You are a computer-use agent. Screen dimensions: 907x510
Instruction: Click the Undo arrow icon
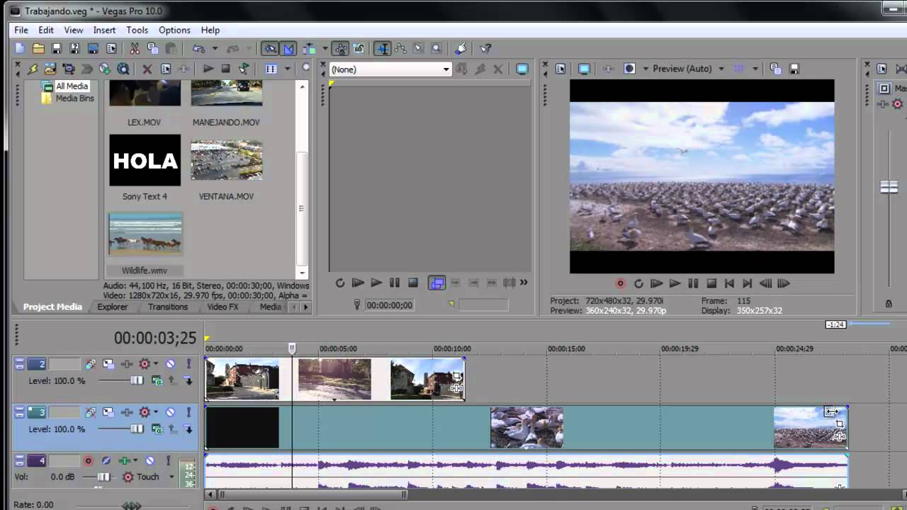pyautogui.click(x=199, y=49)
